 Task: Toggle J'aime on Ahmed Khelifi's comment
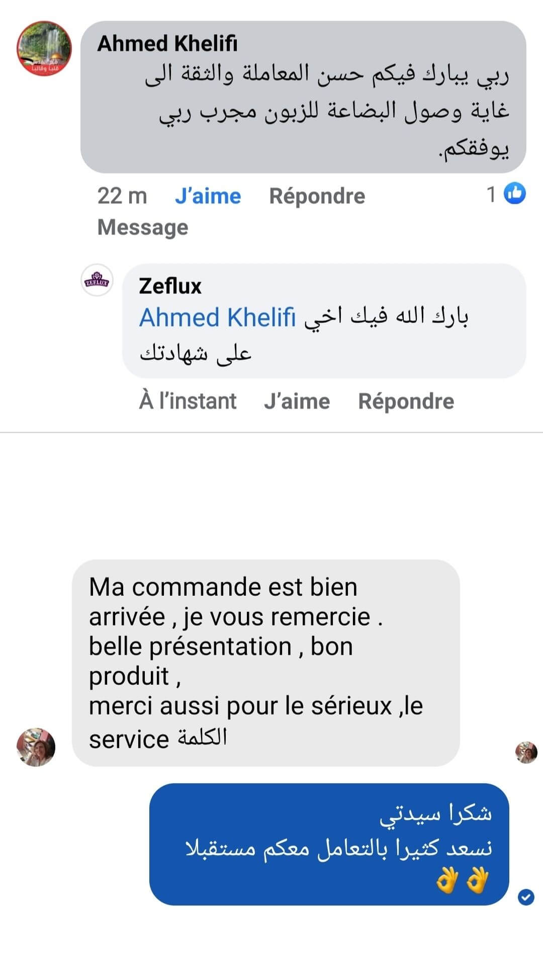pos(208,196)
